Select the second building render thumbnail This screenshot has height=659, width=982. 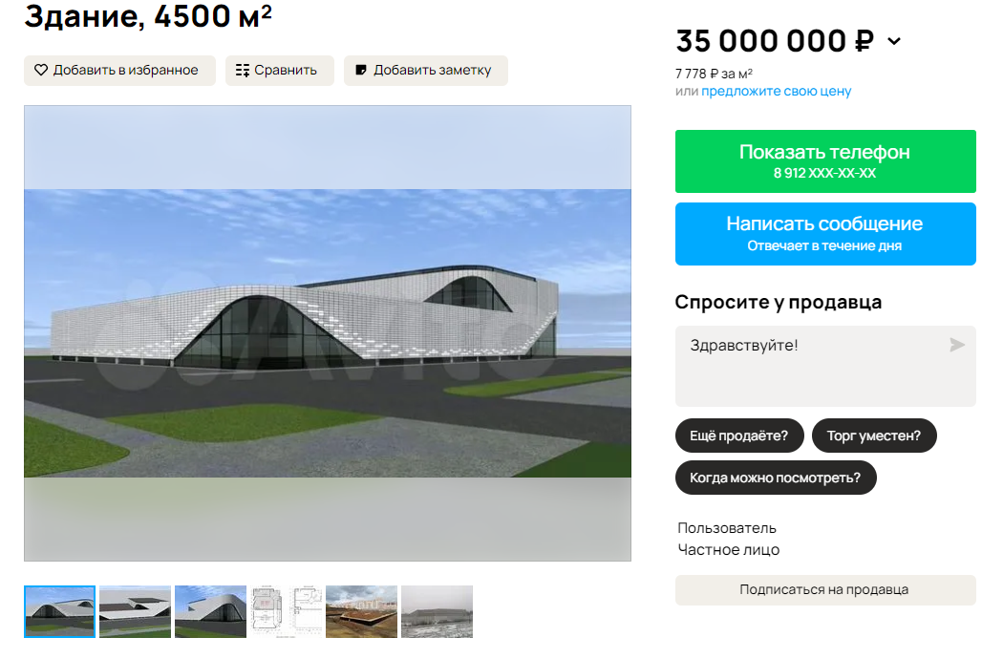tap(135, 611)
